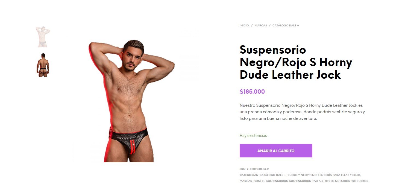This screenshot has height=189, width=411.
Task: Open CATÁLOGO DALE + in the breadcrumb
Action: click(286, 26)
